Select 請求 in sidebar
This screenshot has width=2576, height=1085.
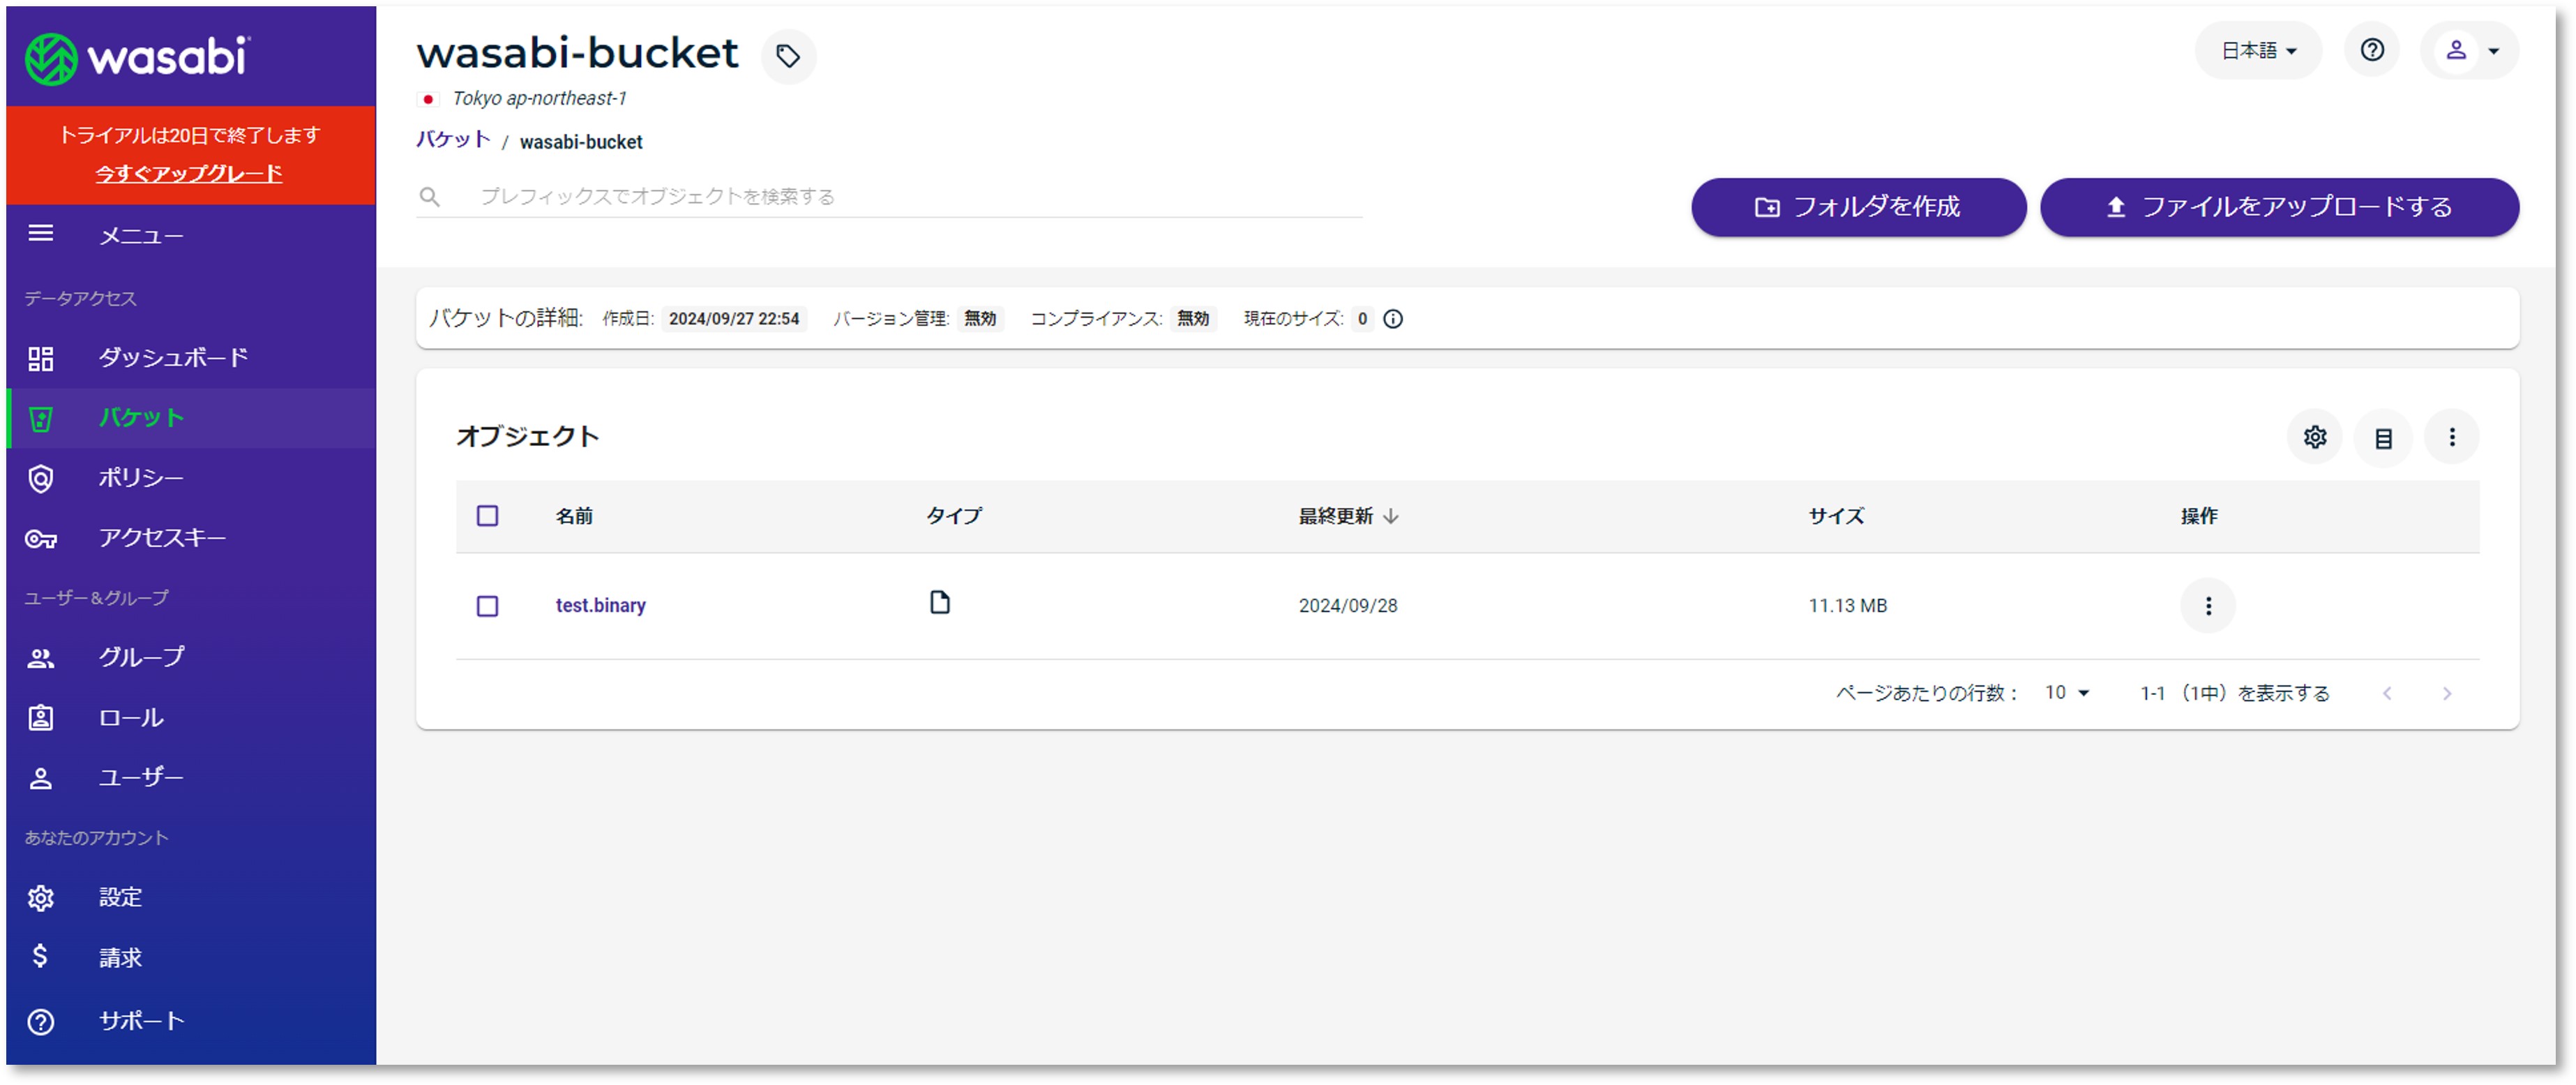tap(120, 958)
